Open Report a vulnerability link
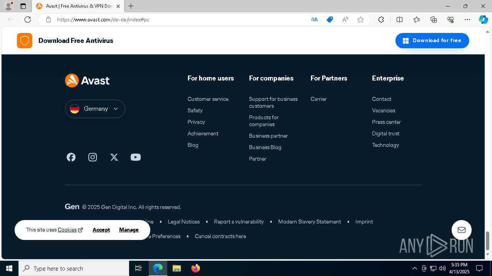Image resolution: width=492 pixels, height=276 pixels. click(239, 222)
